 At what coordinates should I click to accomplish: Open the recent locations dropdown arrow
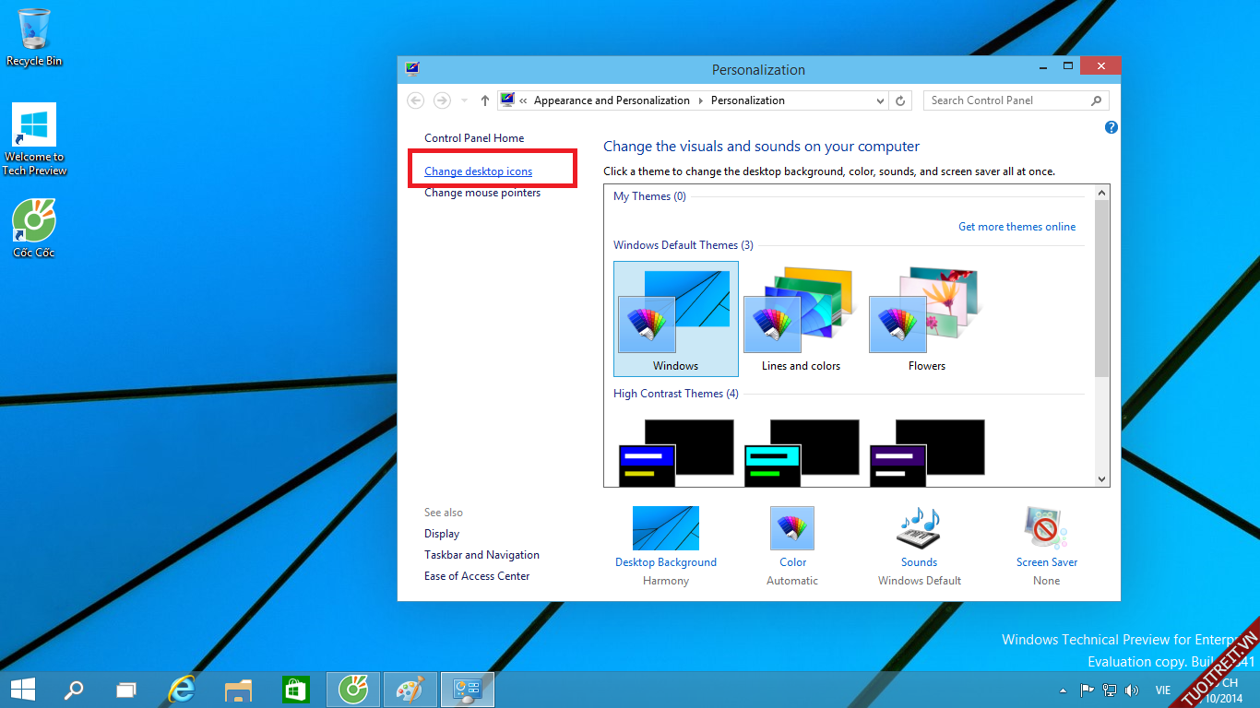coord(464,100)
